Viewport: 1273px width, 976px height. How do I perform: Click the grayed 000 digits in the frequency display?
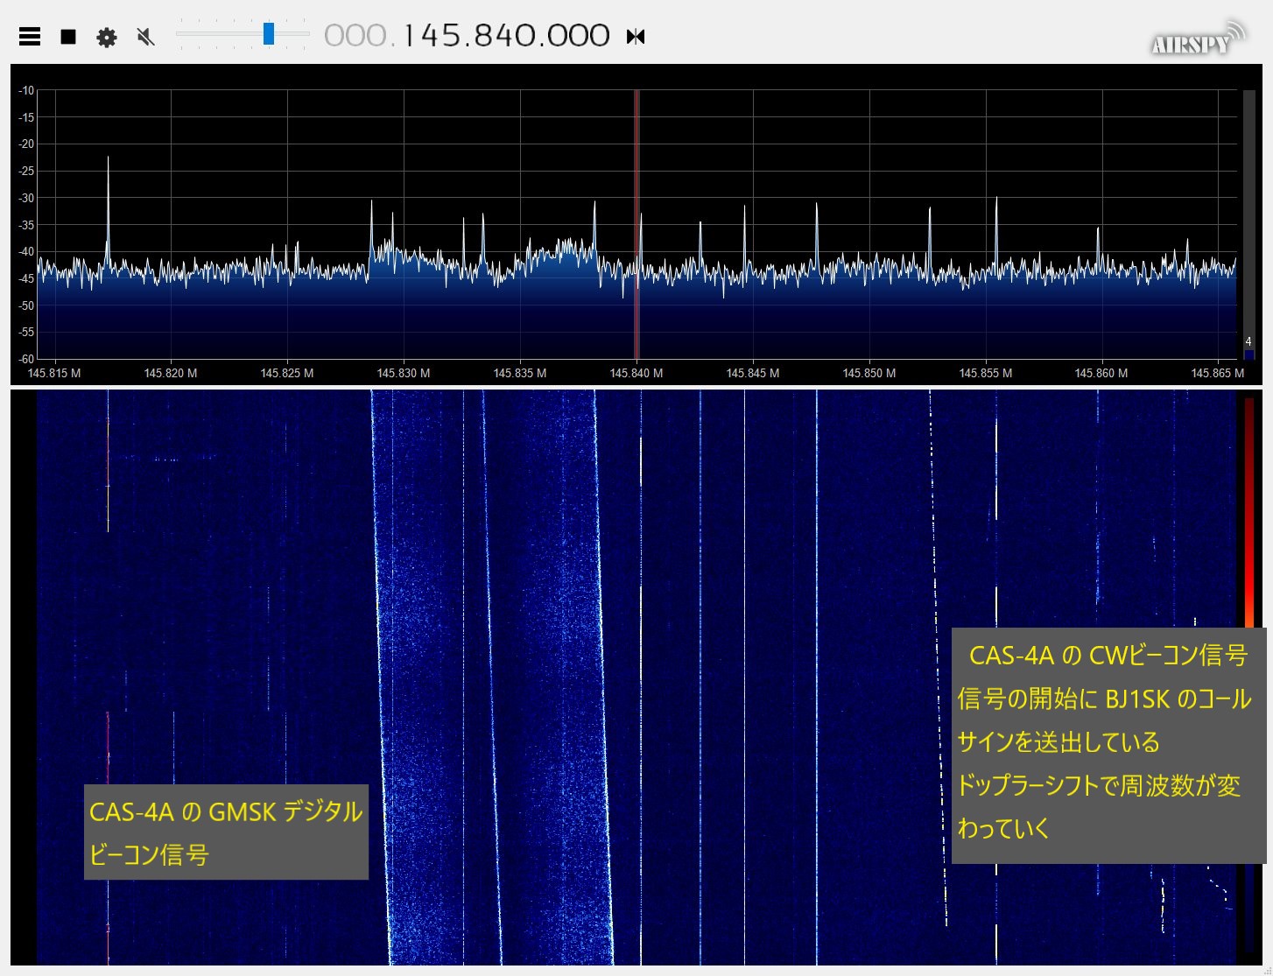[355, 35]
